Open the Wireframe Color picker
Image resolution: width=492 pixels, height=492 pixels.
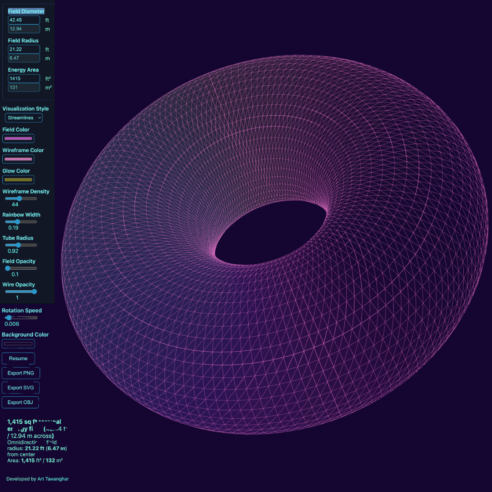click(18, 159)
